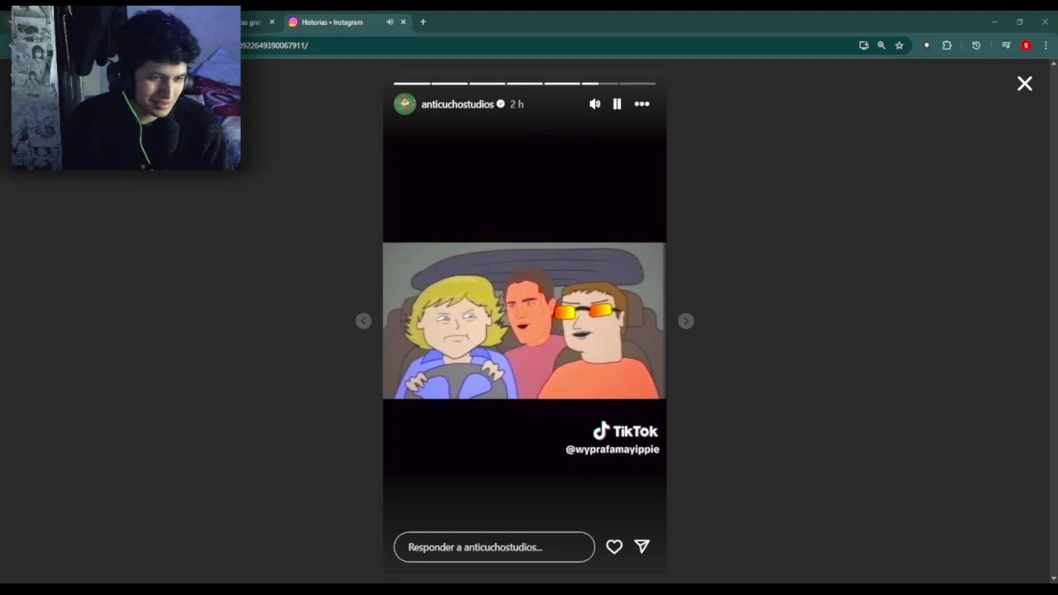The image size is (1058, 595).
Task: Open the page zoom magnifier icon
Action: coord(881,45)
